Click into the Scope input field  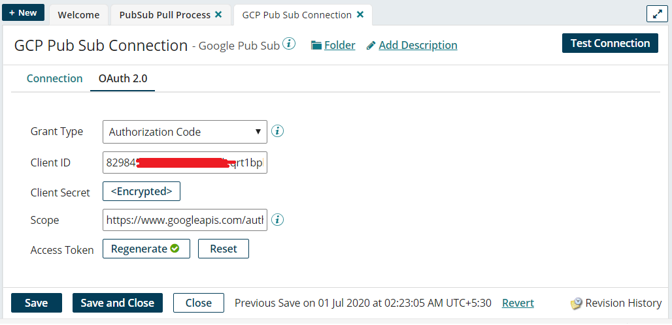pyautogui.click(x=185, y=221)
